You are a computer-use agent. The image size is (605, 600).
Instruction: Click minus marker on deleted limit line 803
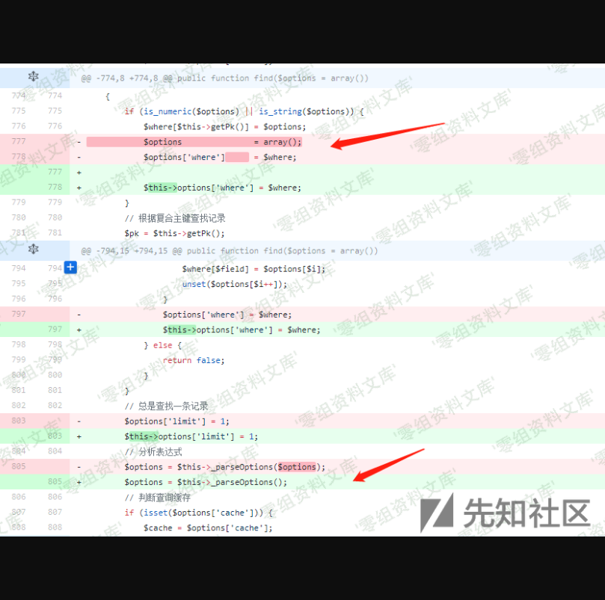coord(79,421)
